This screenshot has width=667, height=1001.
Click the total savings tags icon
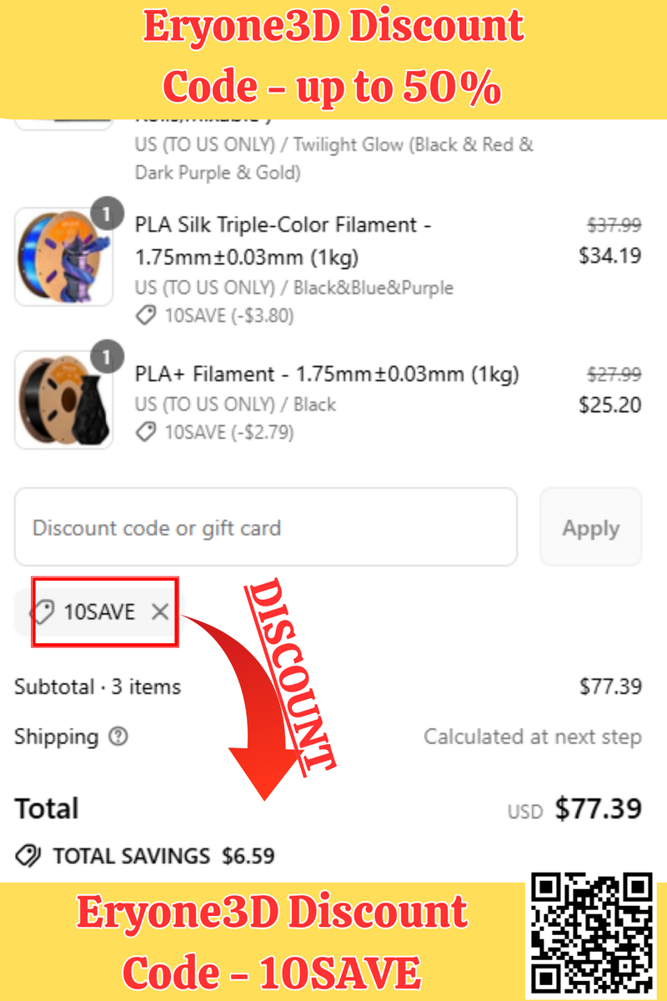[x=28, y=856]
